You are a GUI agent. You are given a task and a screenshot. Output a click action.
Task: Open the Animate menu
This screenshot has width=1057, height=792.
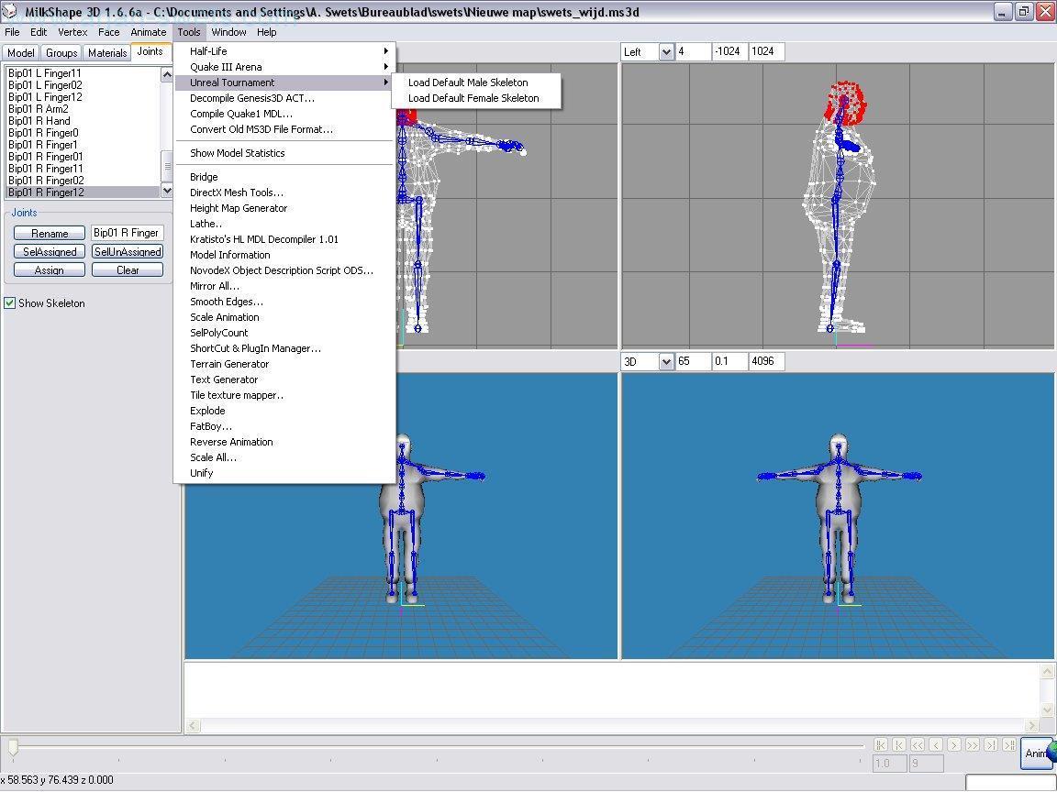click(x=149, y=32)
